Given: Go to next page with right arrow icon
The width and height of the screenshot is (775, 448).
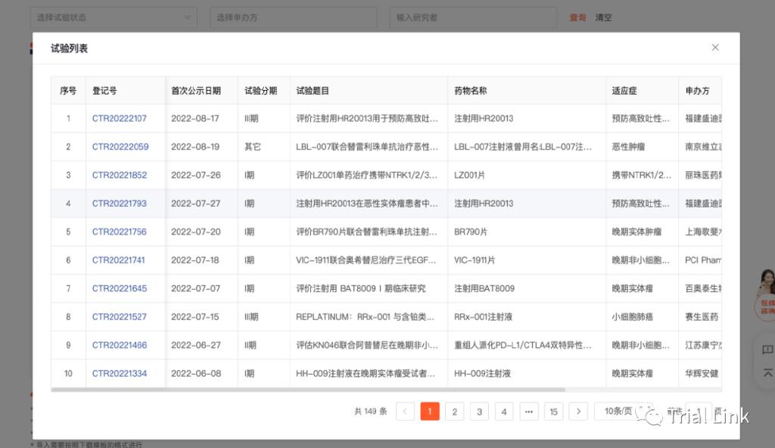Looking at the screenshot, I should (578, 411).
